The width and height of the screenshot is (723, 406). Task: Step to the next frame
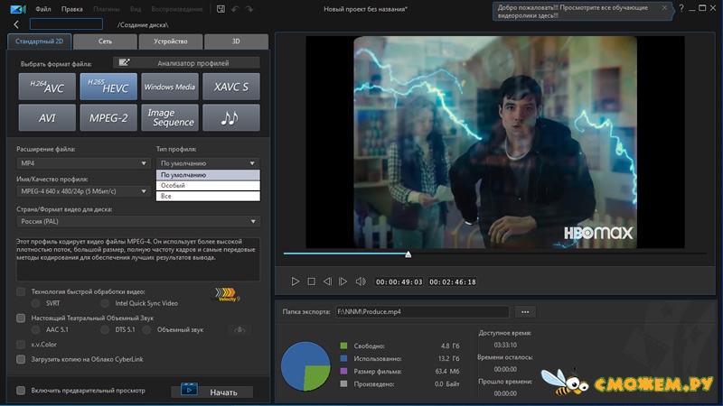(343, 281)
